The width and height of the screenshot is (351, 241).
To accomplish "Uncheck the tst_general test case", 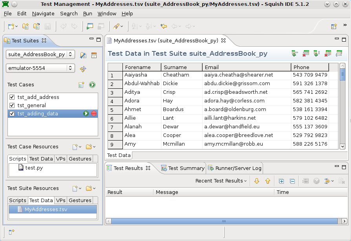I will pos(11,105).
